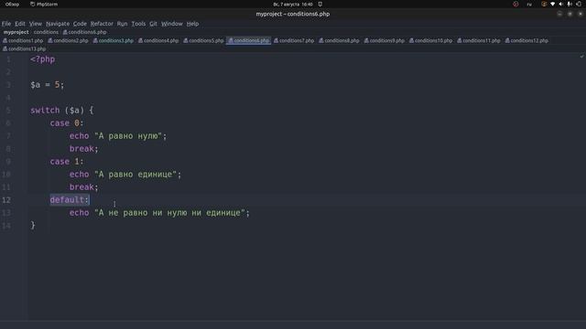Select the active conditions6.php tab
The height and width of the screenshot is (329, 586).
(249, 40)
